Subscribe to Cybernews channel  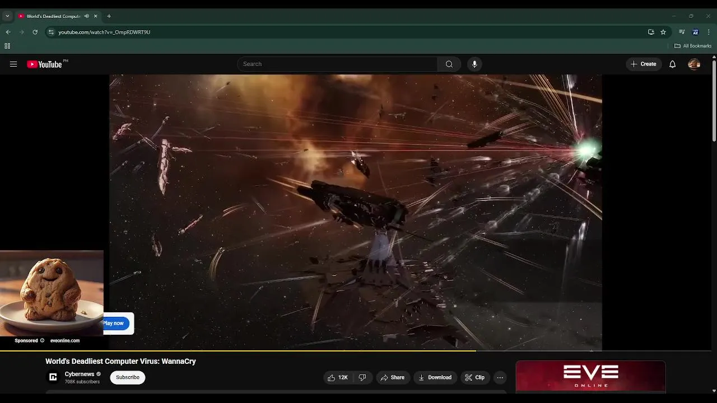click(x=128, y=377)
